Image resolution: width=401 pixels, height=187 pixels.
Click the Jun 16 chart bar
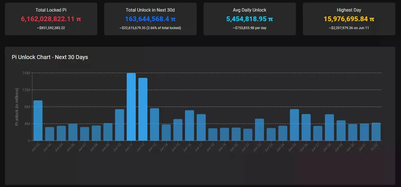click(x=190, y=125)
